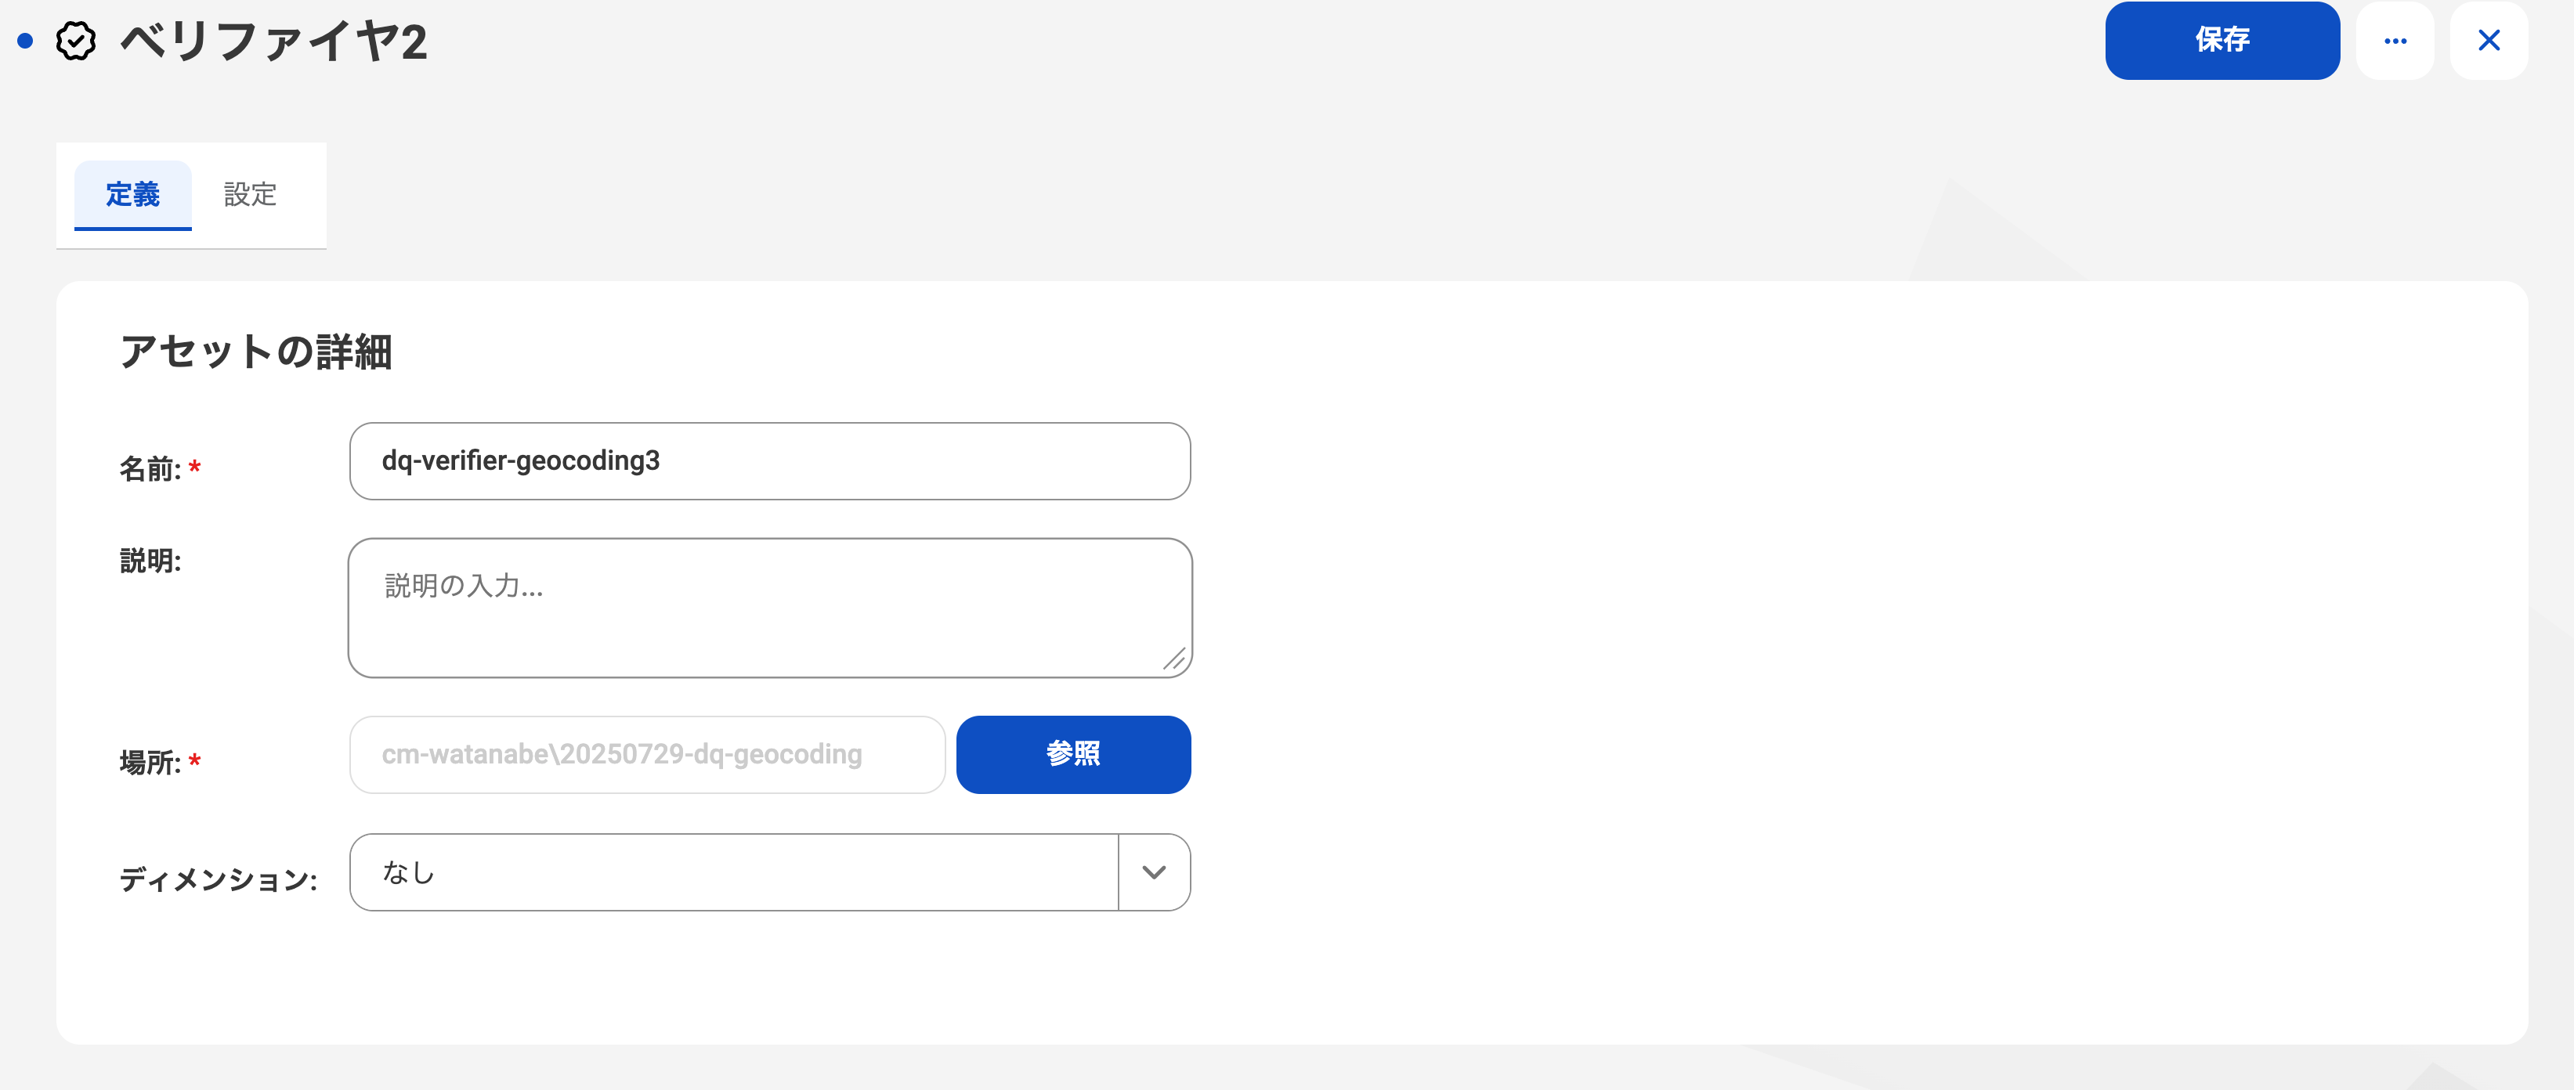Click the blue unsaved-changes dot indicator
Screen dimensions: 2574x1090
pyautogui.click(x=26, y=41)
